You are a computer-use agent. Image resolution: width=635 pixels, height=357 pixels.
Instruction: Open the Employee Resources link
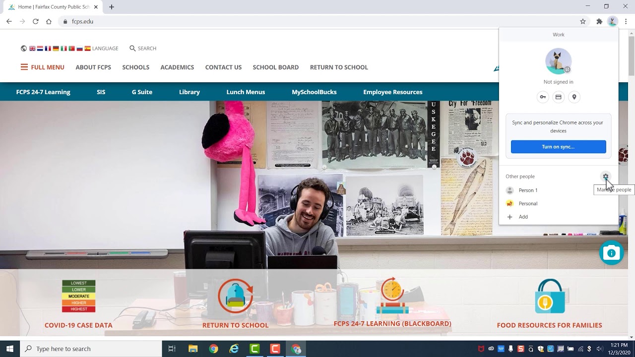click(393, 92)
